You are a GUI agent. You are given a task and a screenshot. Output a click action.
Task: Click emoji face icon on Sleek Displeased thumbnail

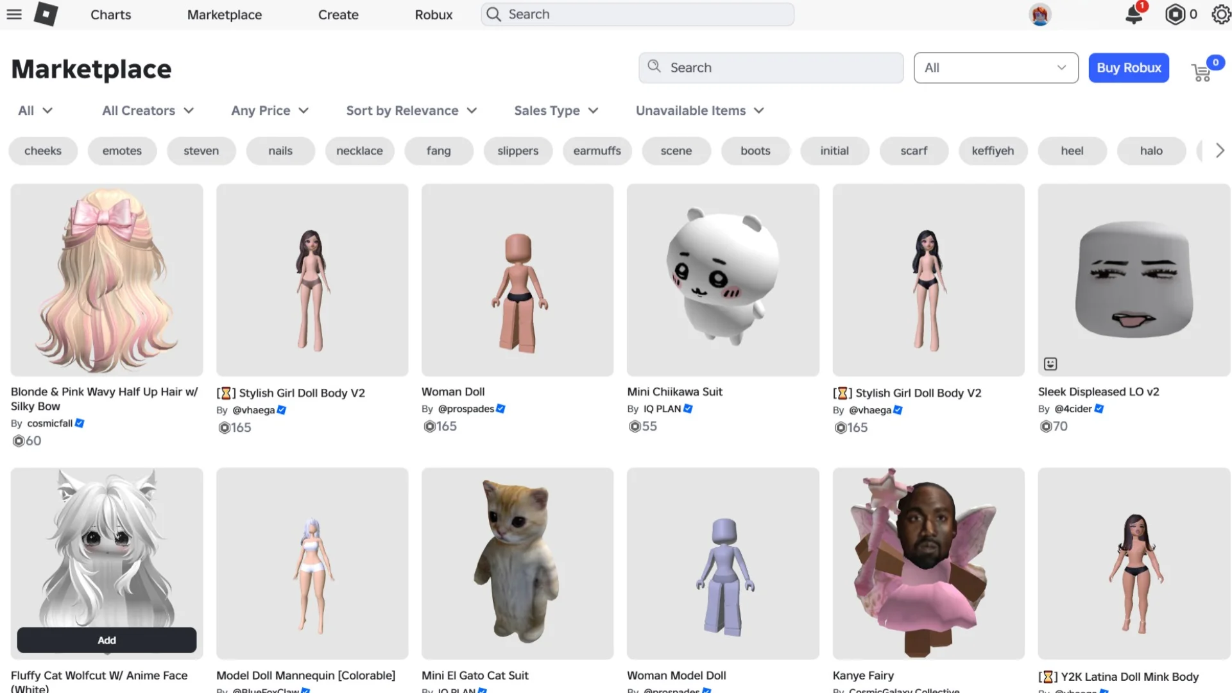(1050, 364)
